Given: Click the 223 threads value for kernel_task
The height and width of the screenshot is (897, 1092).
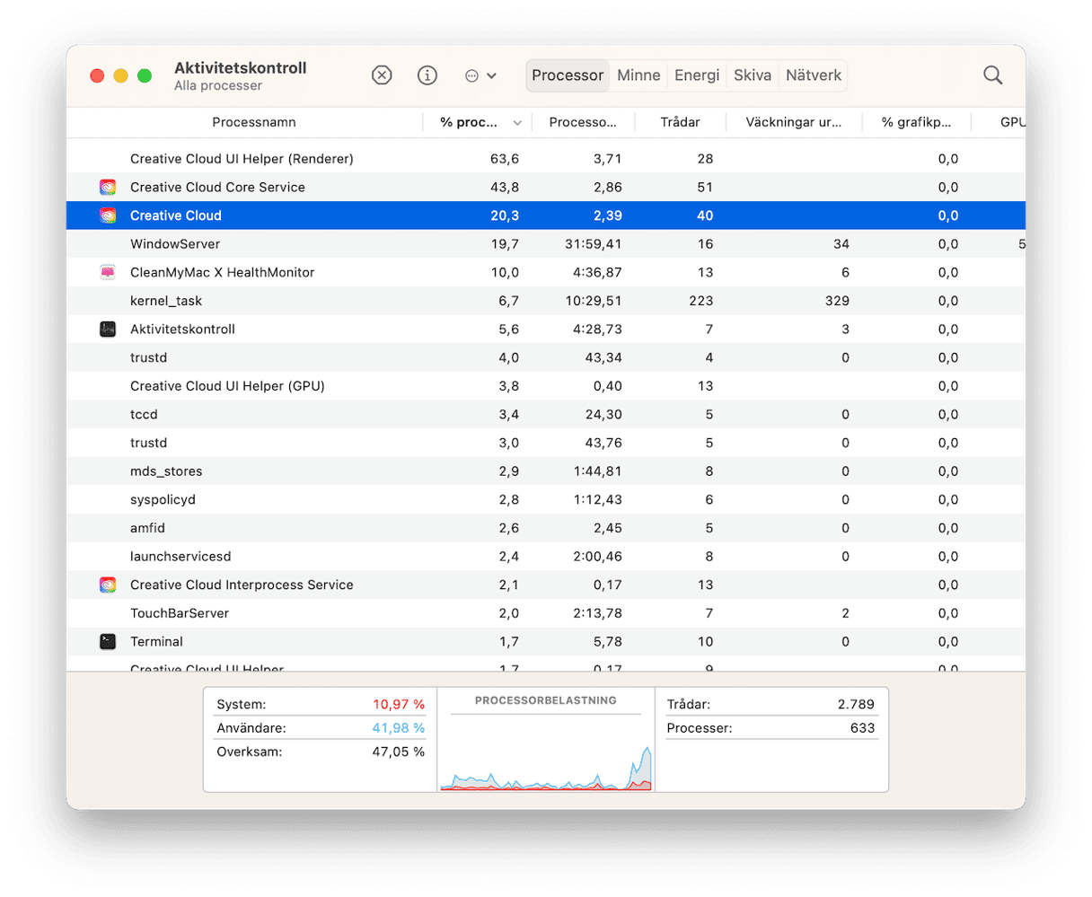Looking at the screenshot, I should click(700, 301).
